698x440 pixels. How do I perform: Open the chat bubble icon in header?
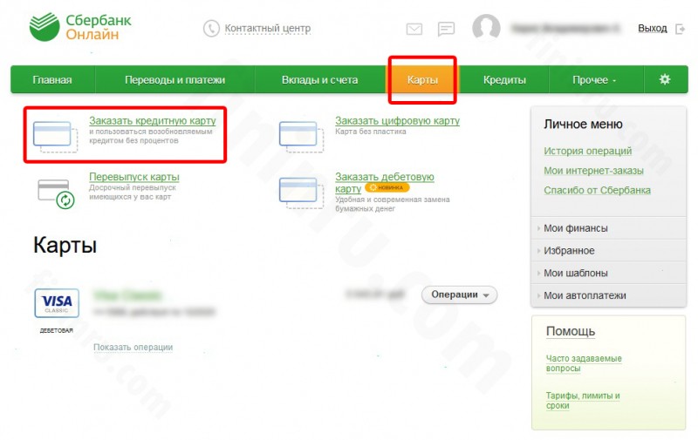click(x=446, y=30)
